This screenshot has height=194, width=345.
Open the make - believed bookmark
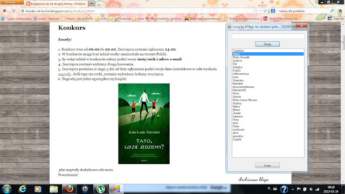coord(46,19)
